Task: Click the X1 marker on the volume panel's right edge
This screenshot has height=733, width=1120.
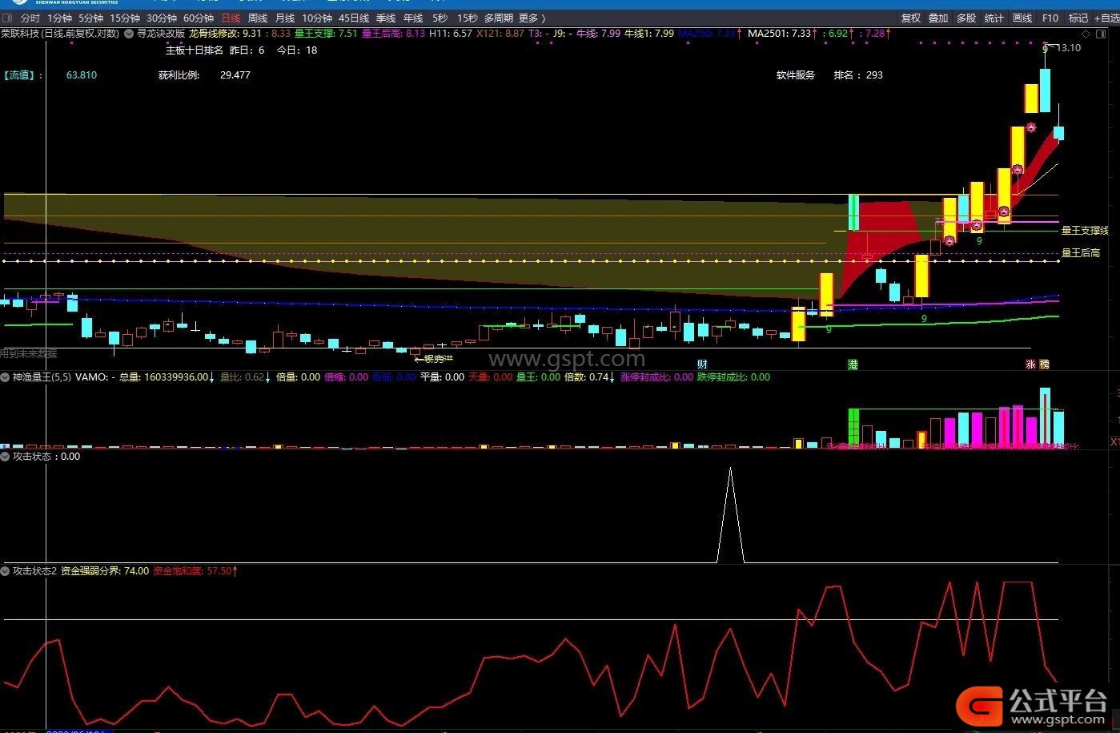Action: [1114, 442]
